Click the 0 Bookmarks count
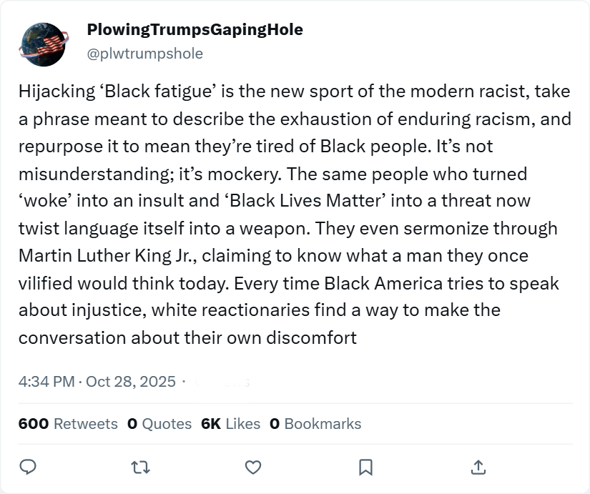This screenshot has width=590, height=494. point(315,424)
